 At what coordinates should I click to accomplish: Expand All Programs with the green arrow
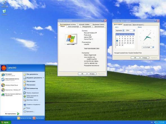click(x=18, y=114)
